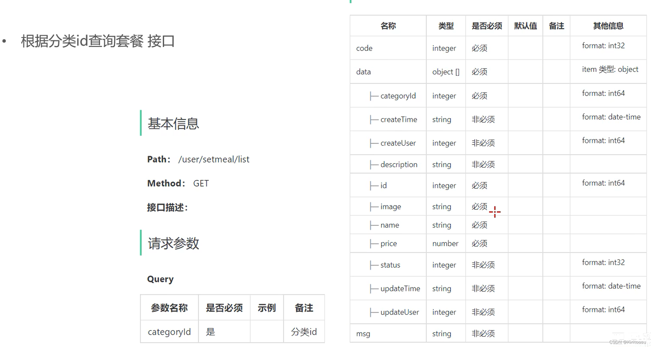This screenshot has height=347, width=651.
Task: Select the price field row
Action: tap(389, 243)
